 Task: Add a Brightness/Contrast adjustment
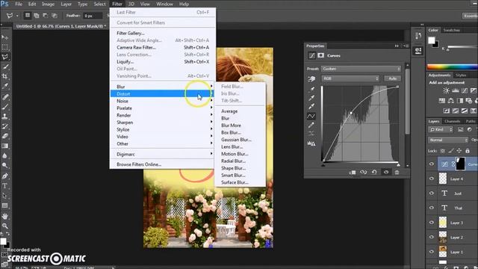[447, 90]
